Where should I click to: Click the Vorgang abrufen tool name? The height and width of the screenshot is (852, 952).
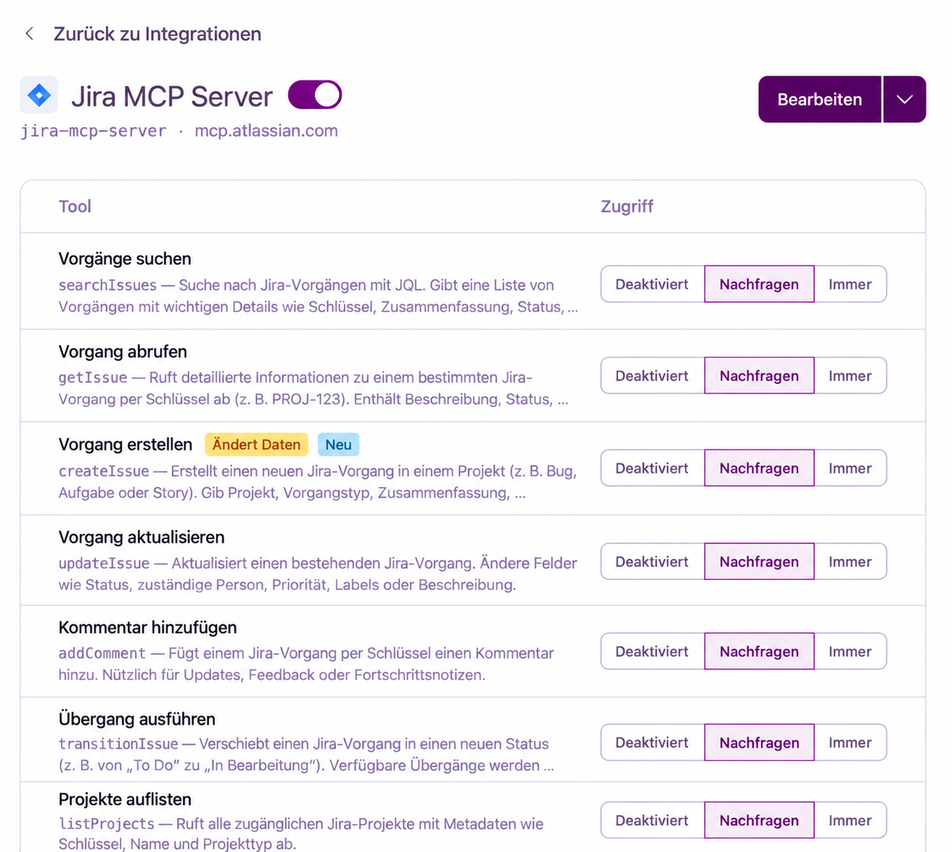(x=123, y=352)
